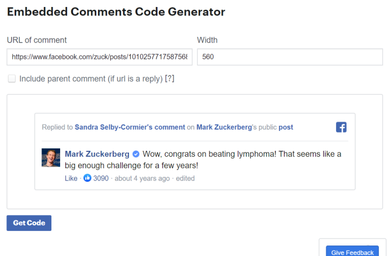
Task: Open Sandra Selby-Cormier's comment link
Action: (x=130, y=127)
